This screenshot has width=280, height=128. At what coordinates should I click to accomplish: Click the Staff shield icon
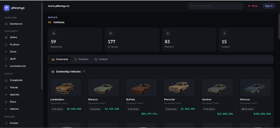point(6,59)
